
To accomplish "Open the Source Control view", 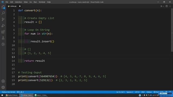I will [x=3, y=19].
